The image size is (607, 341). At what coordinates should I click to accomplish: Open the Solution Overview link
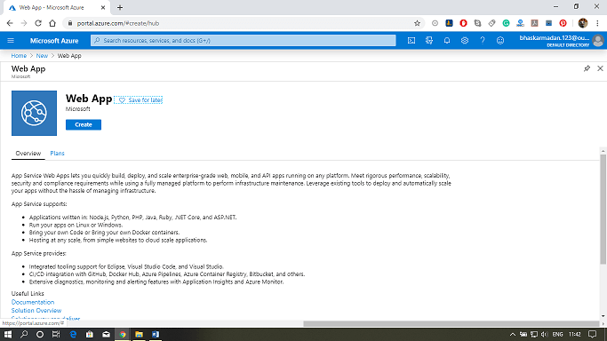(x=36, y=311)
